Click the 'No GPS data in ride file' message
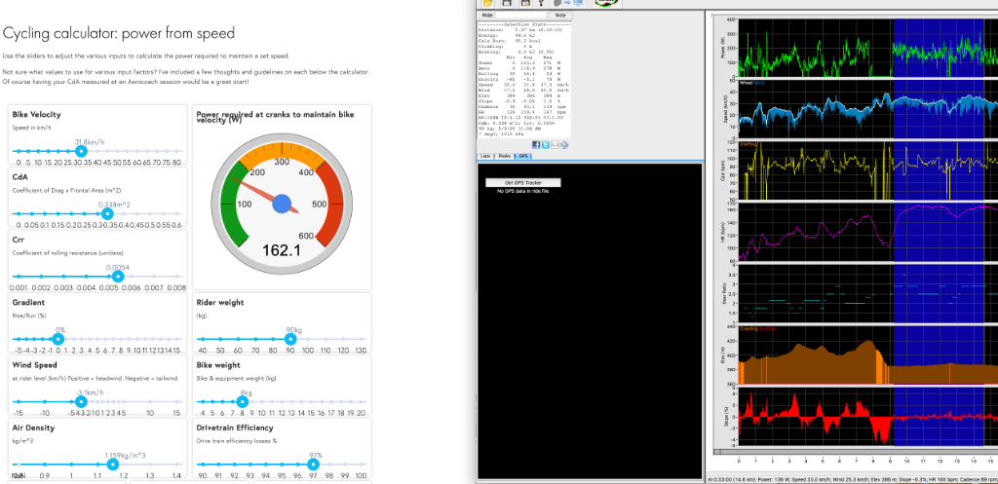998x484 pixels. [522, 191]
